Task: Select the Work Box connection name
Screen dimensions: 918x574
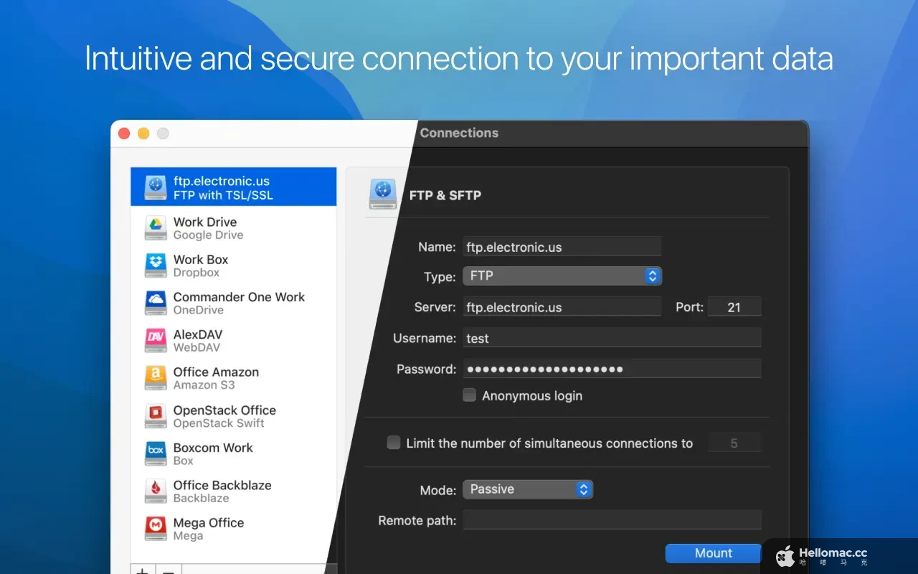Action: (x=201, y=260)
